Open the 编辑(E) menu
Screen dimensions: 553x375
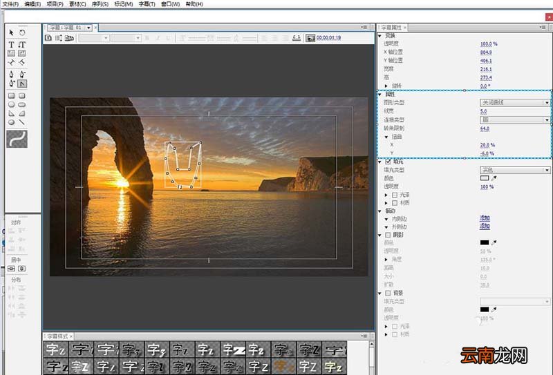point(32,4)
